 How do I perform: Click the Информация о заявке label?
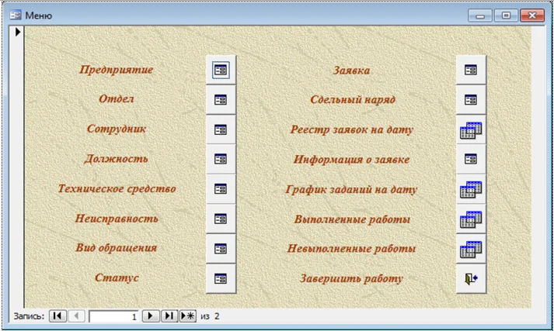coord(351,160)
